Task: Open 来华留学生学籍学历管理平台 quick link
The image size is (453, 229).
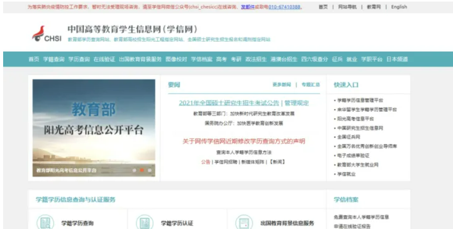Action: (367, 110)
